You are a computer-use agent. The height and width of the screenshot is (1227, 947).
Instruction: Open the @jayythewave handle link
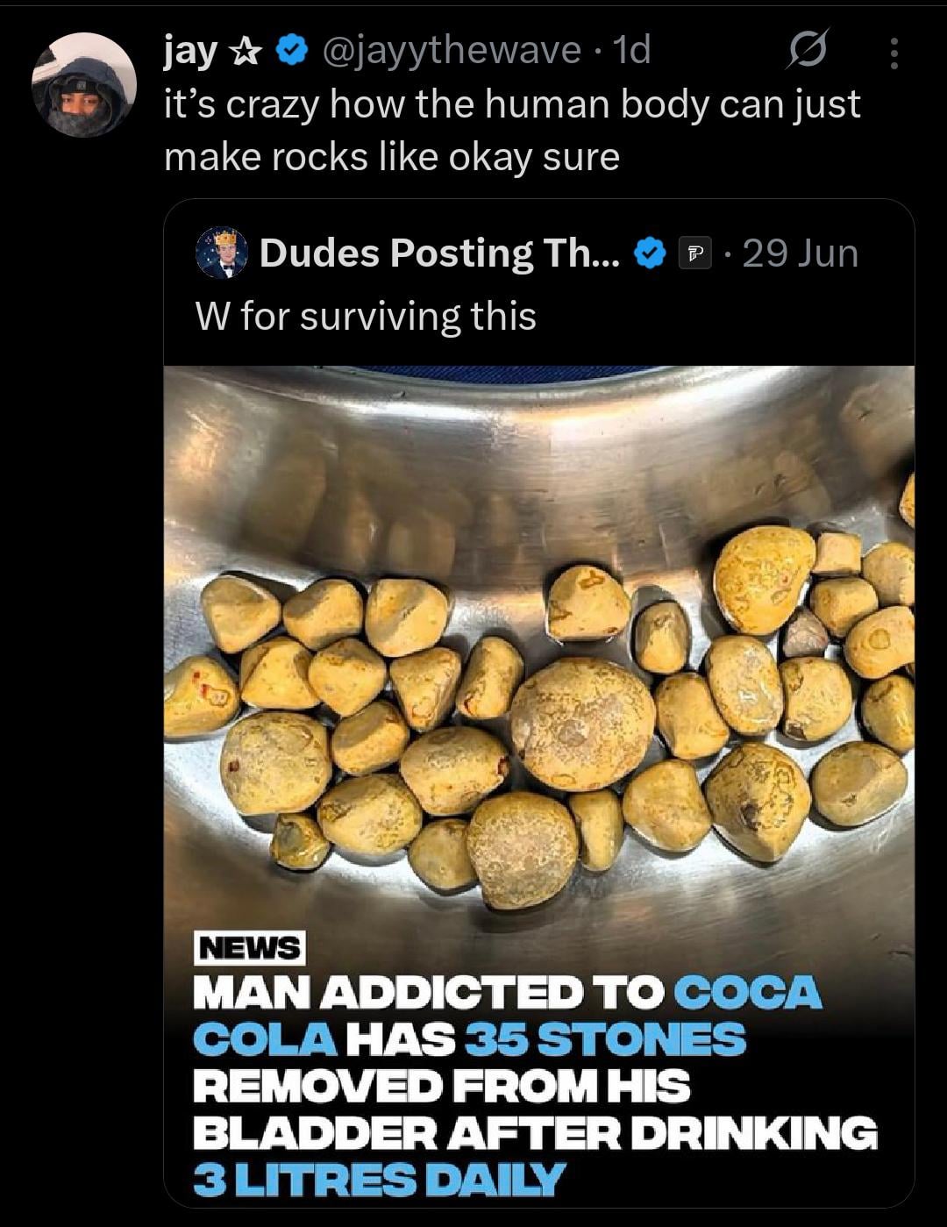pyautogui.click(x=452, y=51)
